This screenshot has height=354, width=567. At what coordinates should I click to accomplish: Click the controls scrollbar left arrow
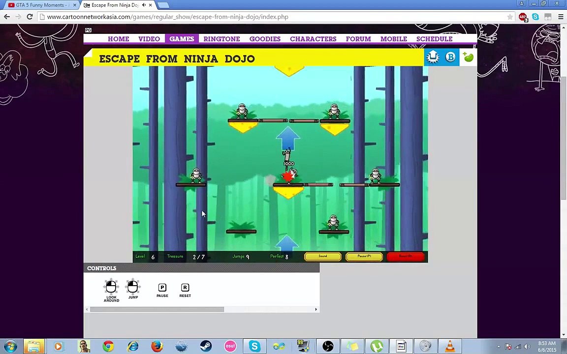[x=87, y=309]
